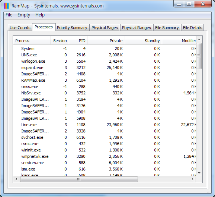The image size is (215, 197).
Task: Open the Physical Pages tab
Action: click(105, 28)
